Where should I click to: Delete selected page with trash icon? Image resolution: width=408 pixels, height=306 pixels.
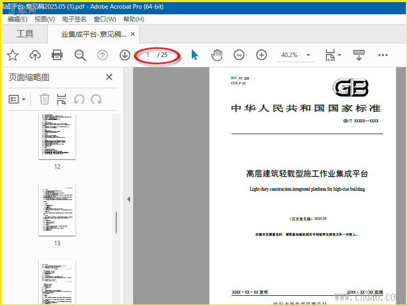tap(44, 99)
